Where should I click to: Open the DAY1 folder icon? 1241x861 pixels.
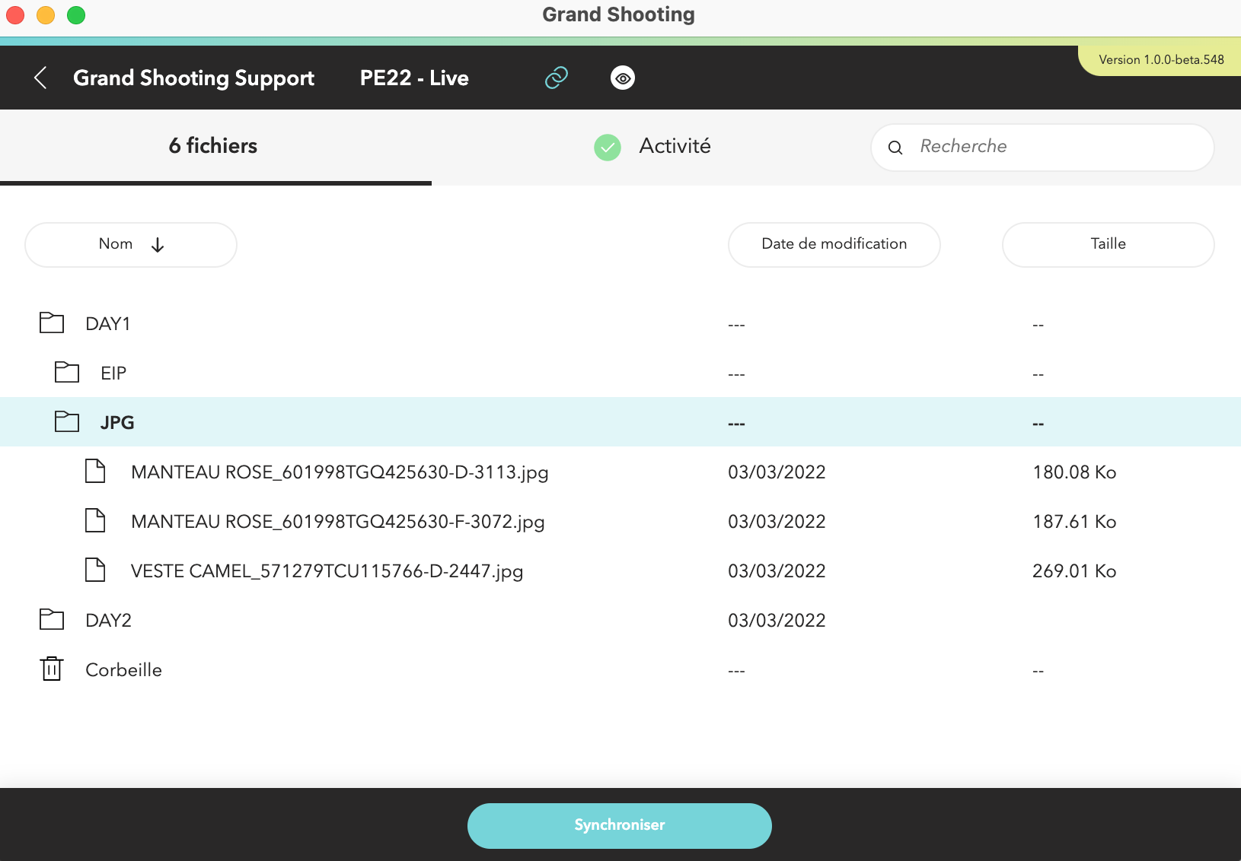51,322
